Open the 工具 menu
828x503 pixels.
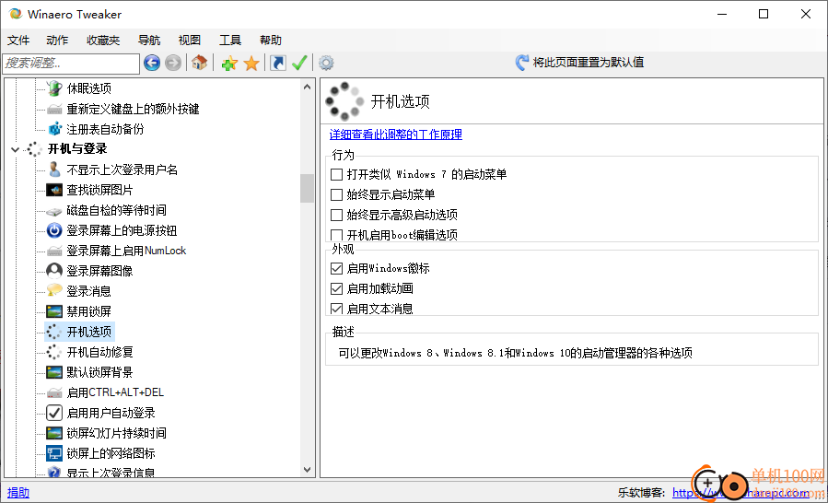230,41
